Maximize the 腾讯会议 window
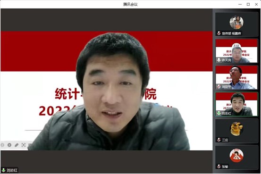The height and width of the screenshot is (174, 261). coord(248,5)
